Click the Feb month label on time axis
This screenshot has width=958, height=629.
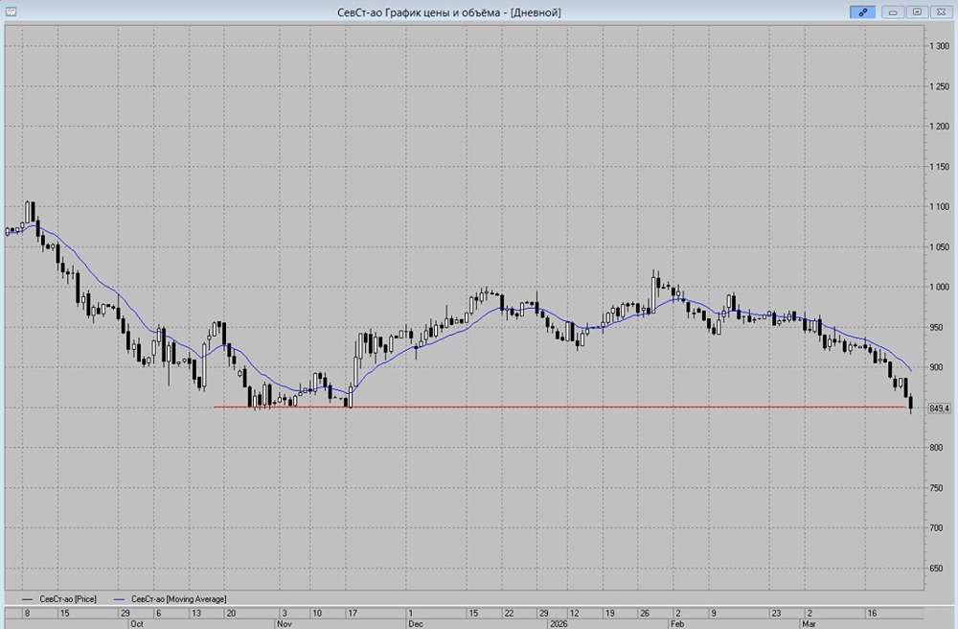pos(677,622)
